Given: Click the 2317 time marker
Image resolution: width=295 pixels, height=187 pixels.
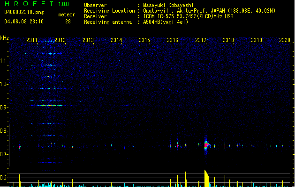Looking at the screenshot, I should tap(201, 40).
